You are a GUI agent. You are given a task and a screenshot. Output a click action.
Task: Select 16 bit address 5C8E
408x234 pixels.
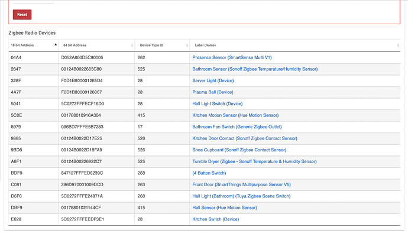pos(16,115)
